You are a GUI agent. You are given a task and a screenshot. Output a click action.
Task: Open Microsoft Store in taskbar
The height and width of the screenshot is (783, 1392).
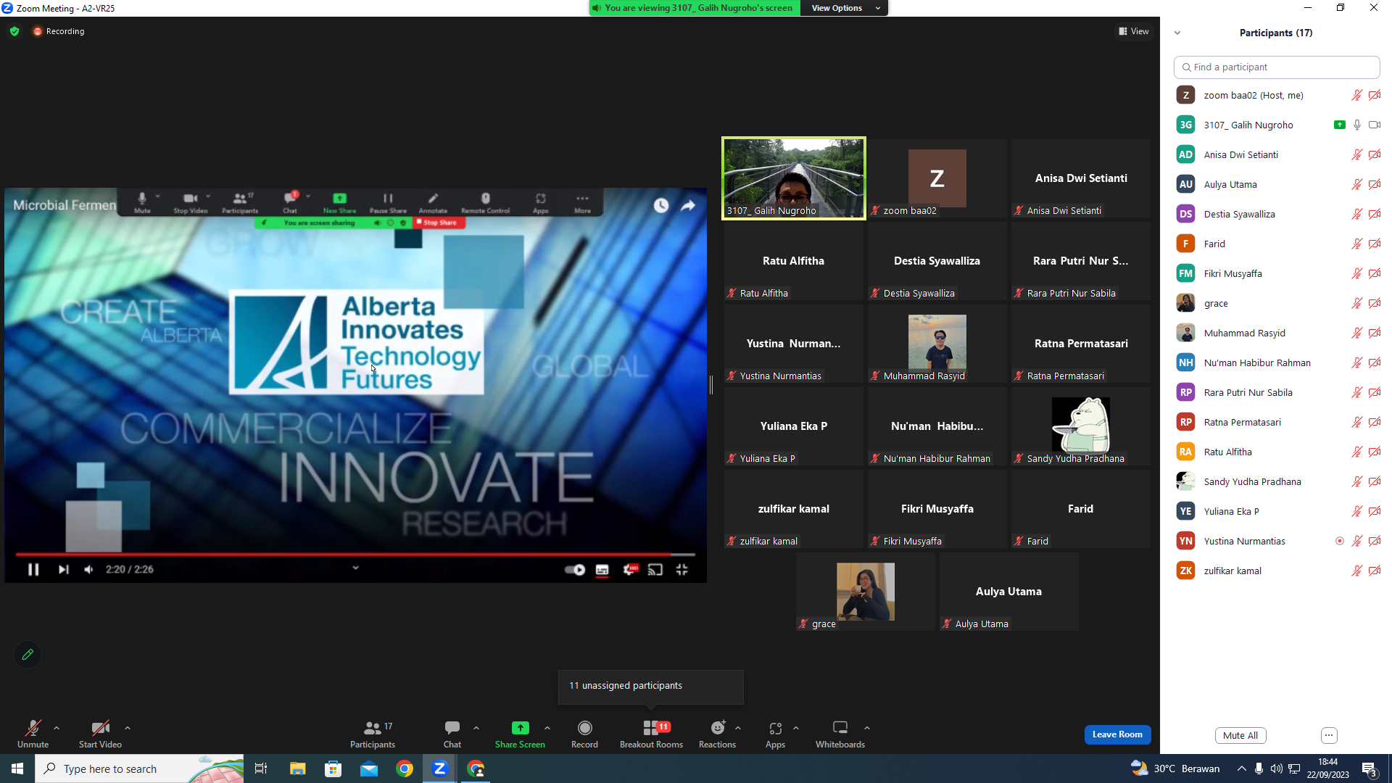333,768
